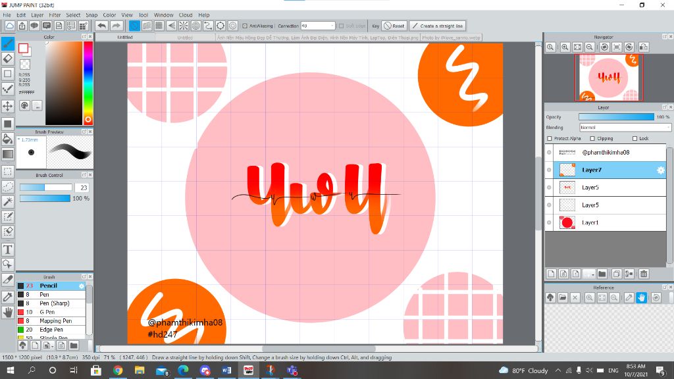
Task: Enable the grid snap guide
Action: 159,26
